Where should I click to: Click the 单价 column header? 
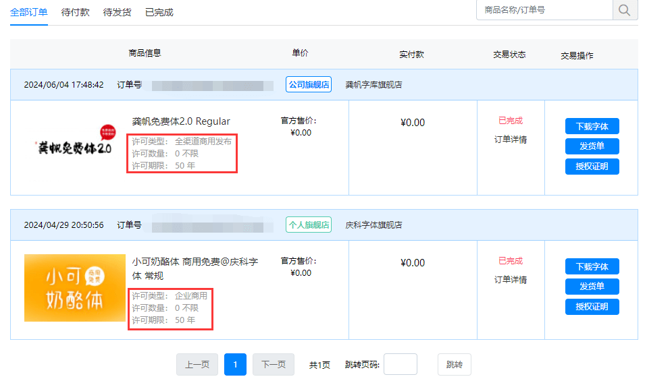click(x=300, y=53)
